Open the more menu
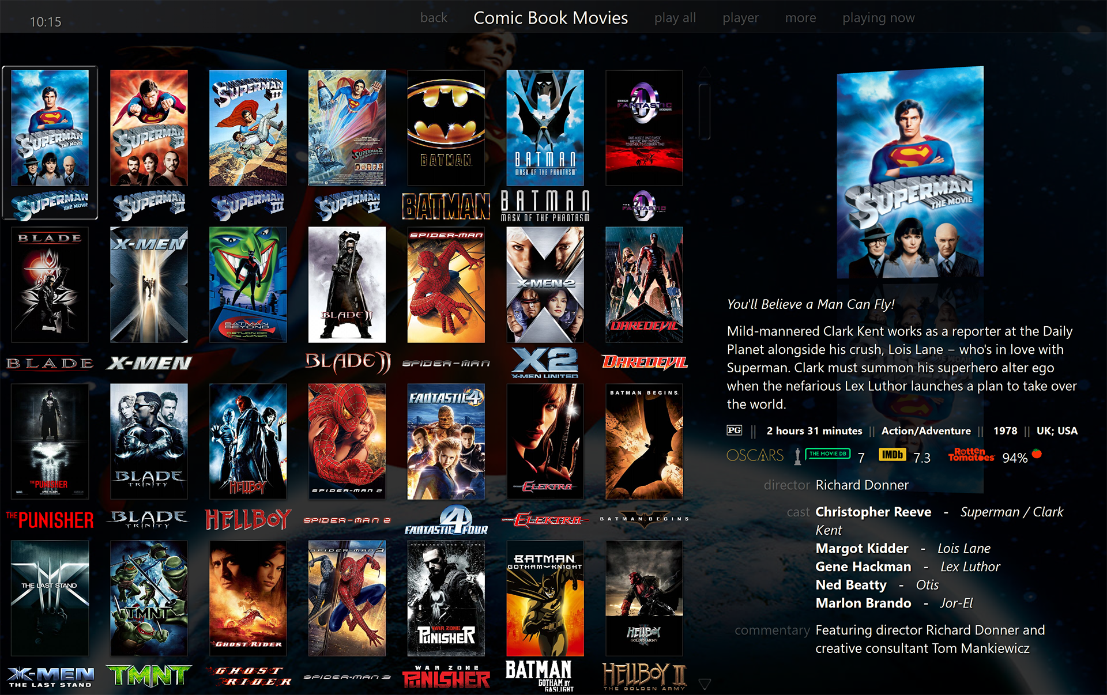1107x695 pixels. pos(800,18)
